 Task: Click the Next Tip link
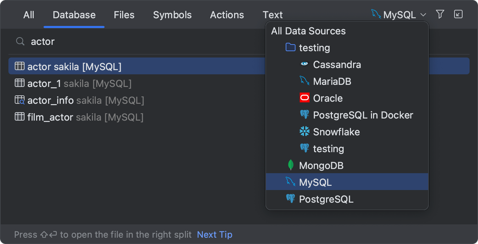coord(214,234)
